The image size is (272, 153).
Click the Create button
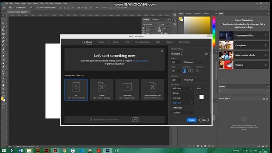pyautogui.click(x=192, y=120)
